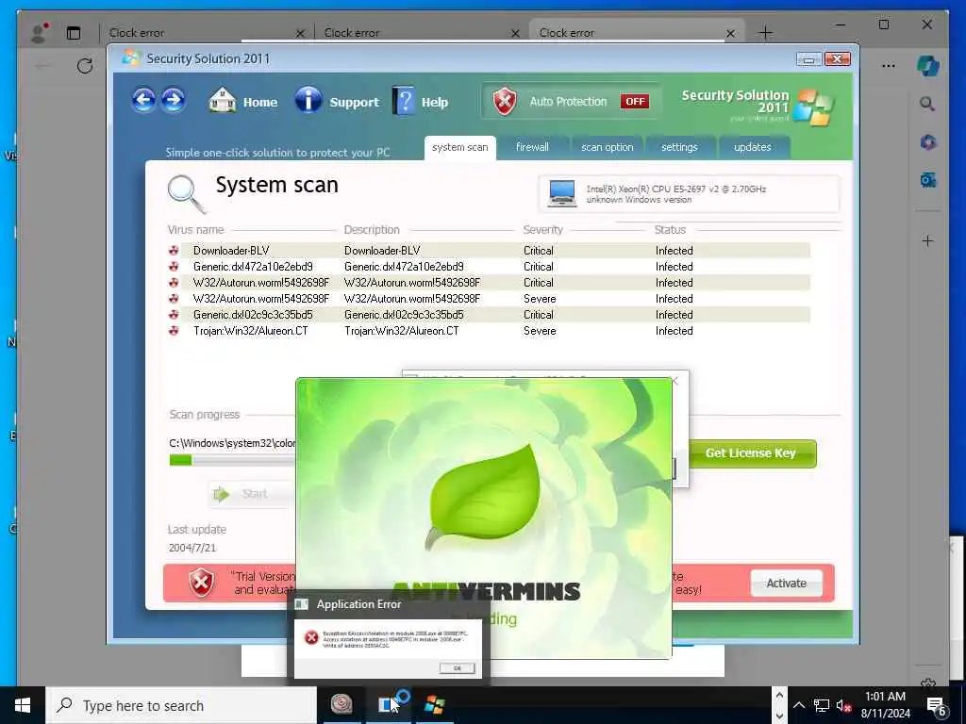Open the Security Solution taskbar icon
Image resolution: width=966 pixels, height=724 pixels.
point(434,705)
